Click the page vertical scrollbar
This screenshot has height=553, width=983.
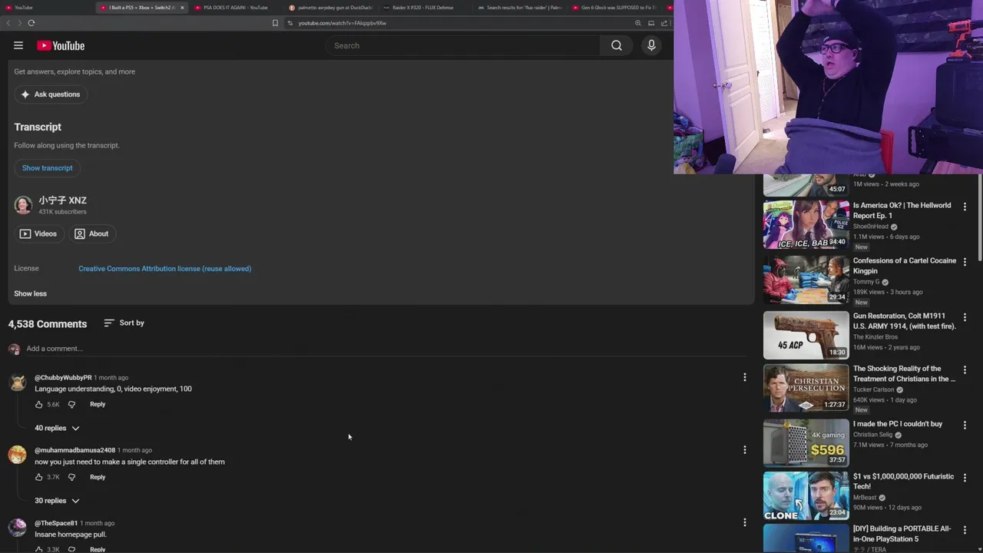(x=979, y=219)
